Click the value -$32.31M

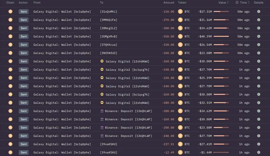point(205,103)
